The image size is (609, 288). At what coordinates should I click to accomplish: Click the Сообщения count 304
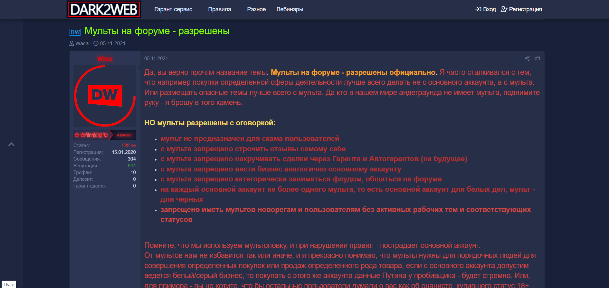(x=132, y=159)
